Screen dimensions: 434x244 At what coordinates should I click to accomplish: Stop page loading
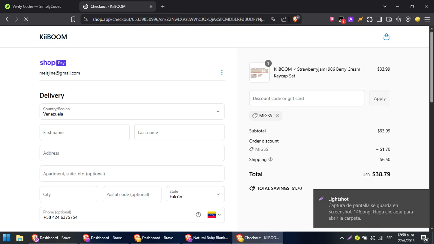pyautogui.click(x=26, y=19)
